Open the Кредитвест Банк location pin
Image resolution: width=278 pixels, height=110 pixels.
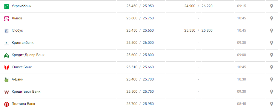(271, 92)
